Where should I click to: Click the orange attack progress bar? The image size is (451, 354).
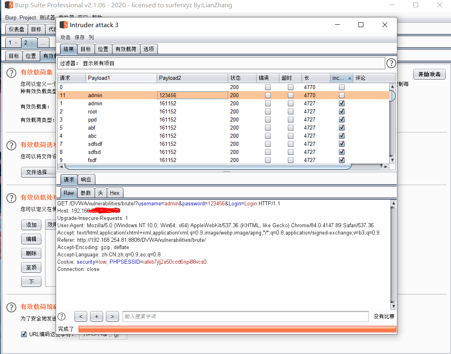point(237,329)
